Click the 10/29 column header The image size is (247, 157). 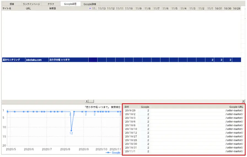click(x=237, y=9)
